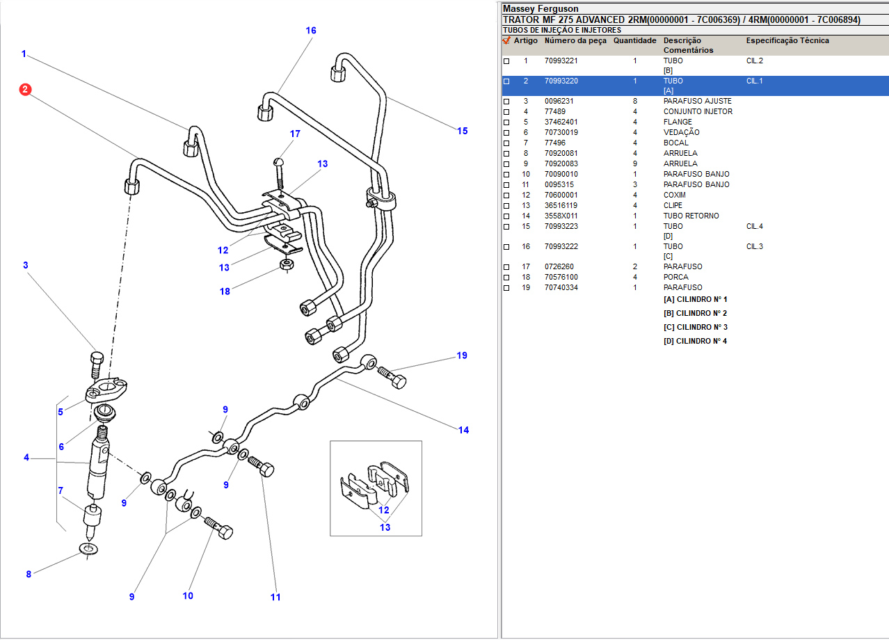The width and height of the screenshot is (889, 640).
Task: Click the Número da peça column header
Action: coord(575,41)
